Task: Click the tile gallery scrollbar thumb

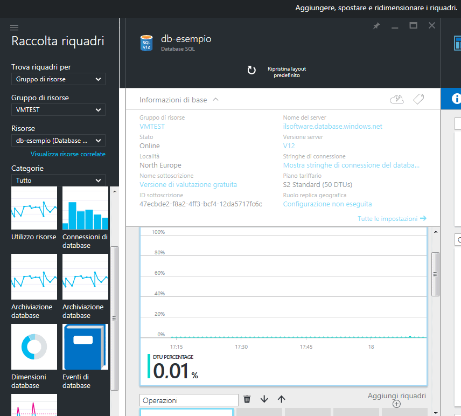Action: click(x=114, y=318)
